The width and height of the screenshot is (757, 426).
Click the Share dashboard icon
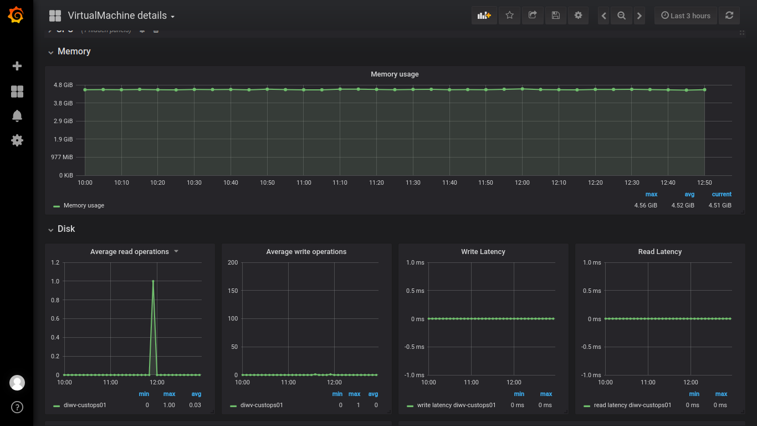point(533,16)
